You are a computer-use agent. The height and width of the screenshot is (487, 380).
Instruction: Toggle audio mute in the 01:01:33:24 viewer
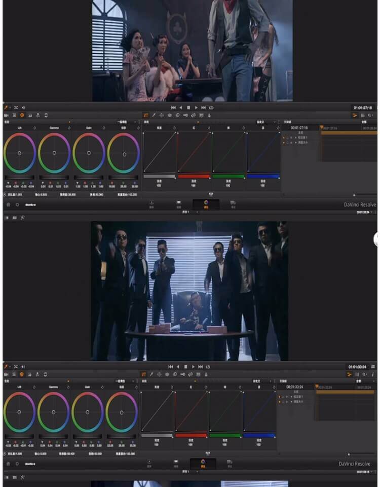tap(23, 367)
